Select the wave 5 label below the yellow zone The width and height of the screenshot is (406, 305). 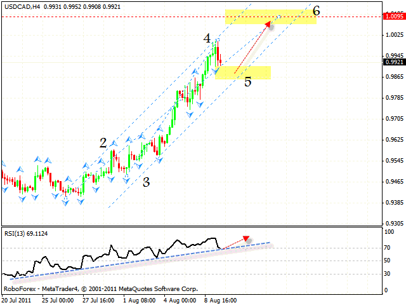click(x=248, y=82)
